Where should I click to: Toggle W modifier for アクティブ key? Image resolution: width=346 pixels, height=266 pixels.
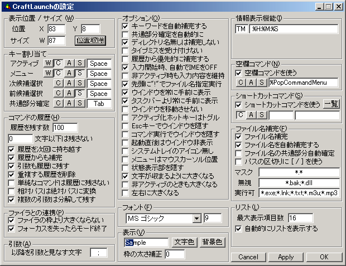(48, 63)
